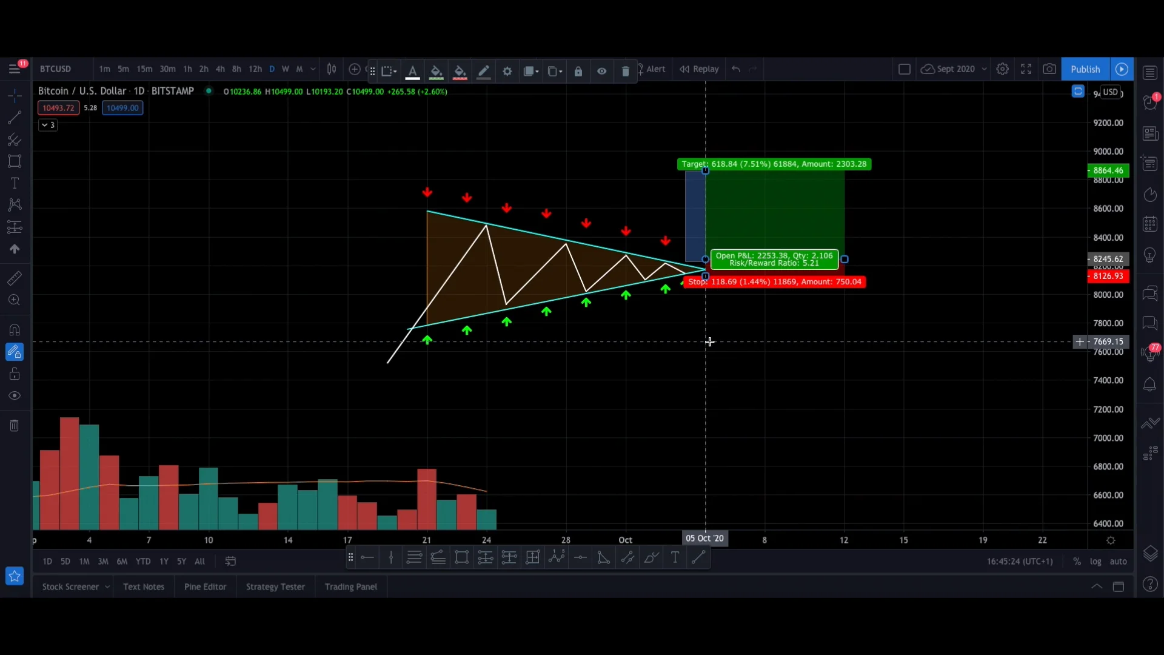Select the 1Y range at the bottom
This screenshot has height=655, width=1164.
click(x=163, y=561)
